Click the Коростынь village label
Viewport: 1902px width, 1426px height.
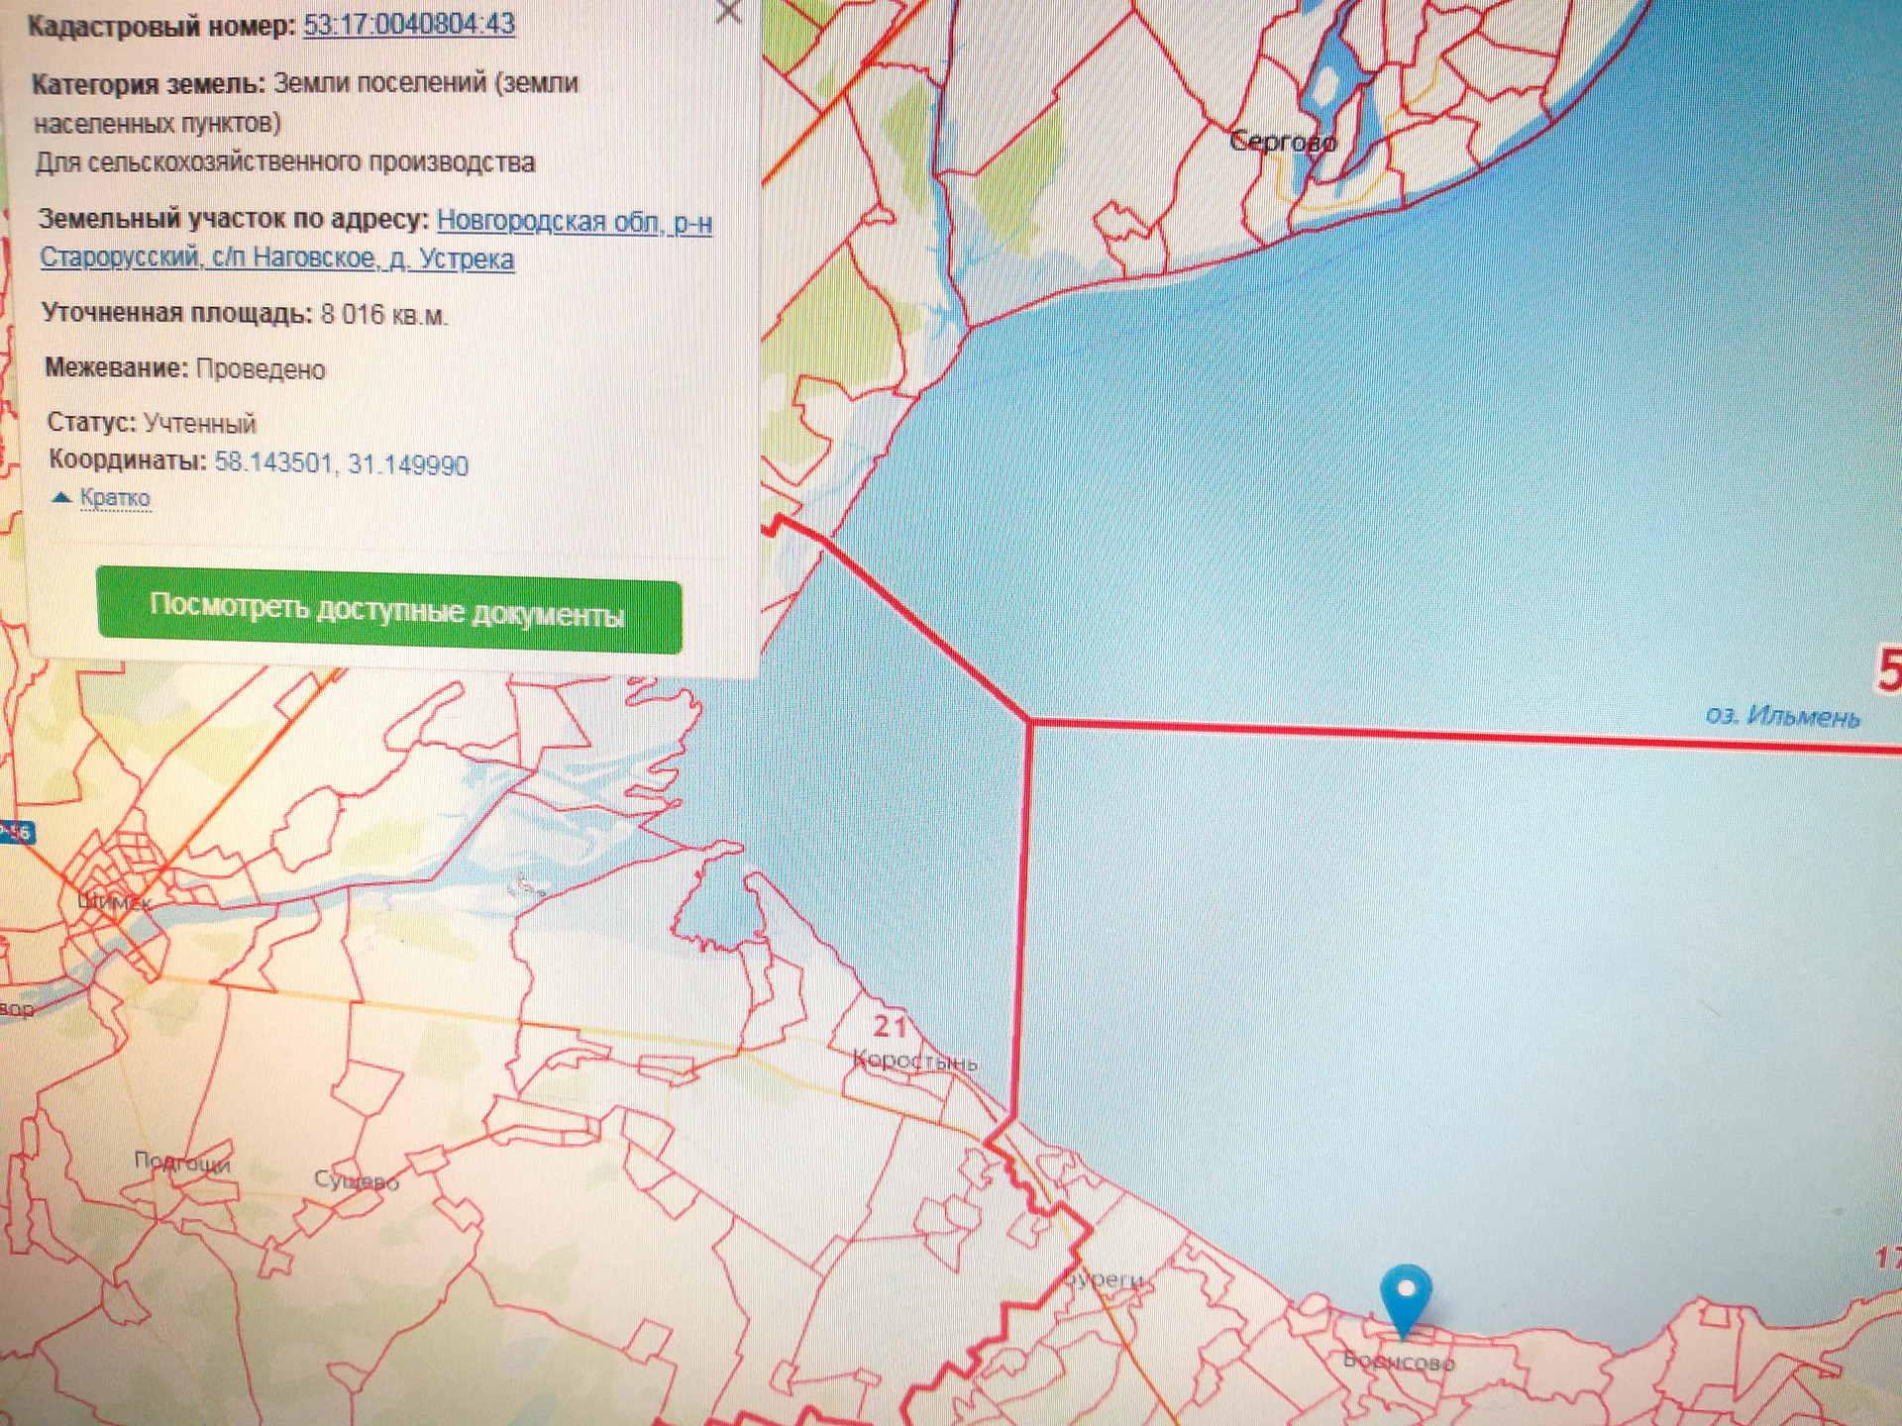click(915, 1062)
